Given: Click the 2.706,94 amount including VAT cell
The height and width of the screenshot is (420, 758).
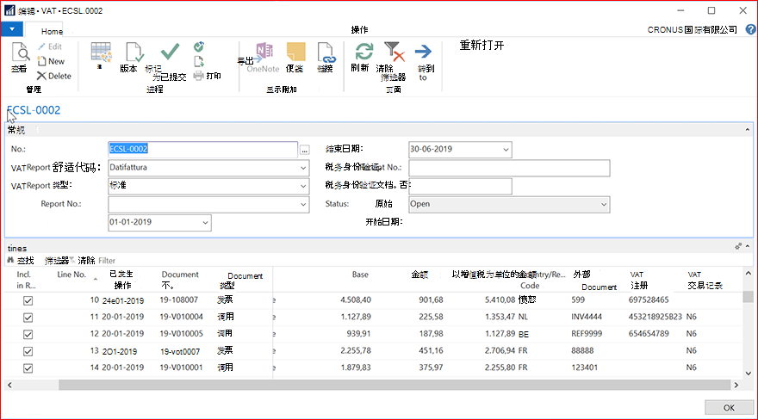Looking at the screenshot, I should [500, 350].
